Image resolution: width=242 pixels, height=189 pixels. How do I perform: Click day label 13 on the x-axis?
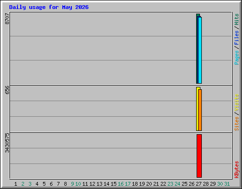tap(99, 184)
